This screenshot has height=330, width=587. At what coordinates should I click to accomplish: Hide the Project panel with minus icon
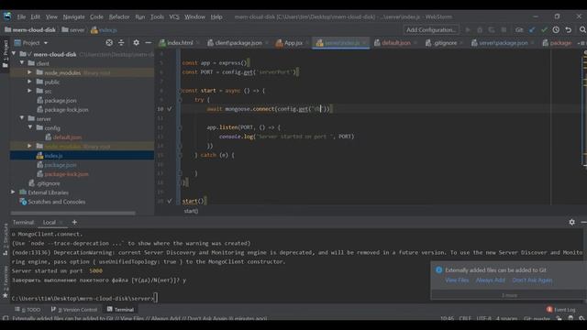pos(149,43)
